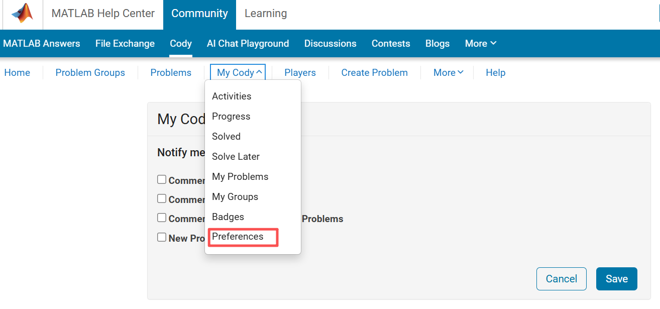660x309 pixels.
Task: Open the AI Chat Playground link
Action: [x=248, y=44]
